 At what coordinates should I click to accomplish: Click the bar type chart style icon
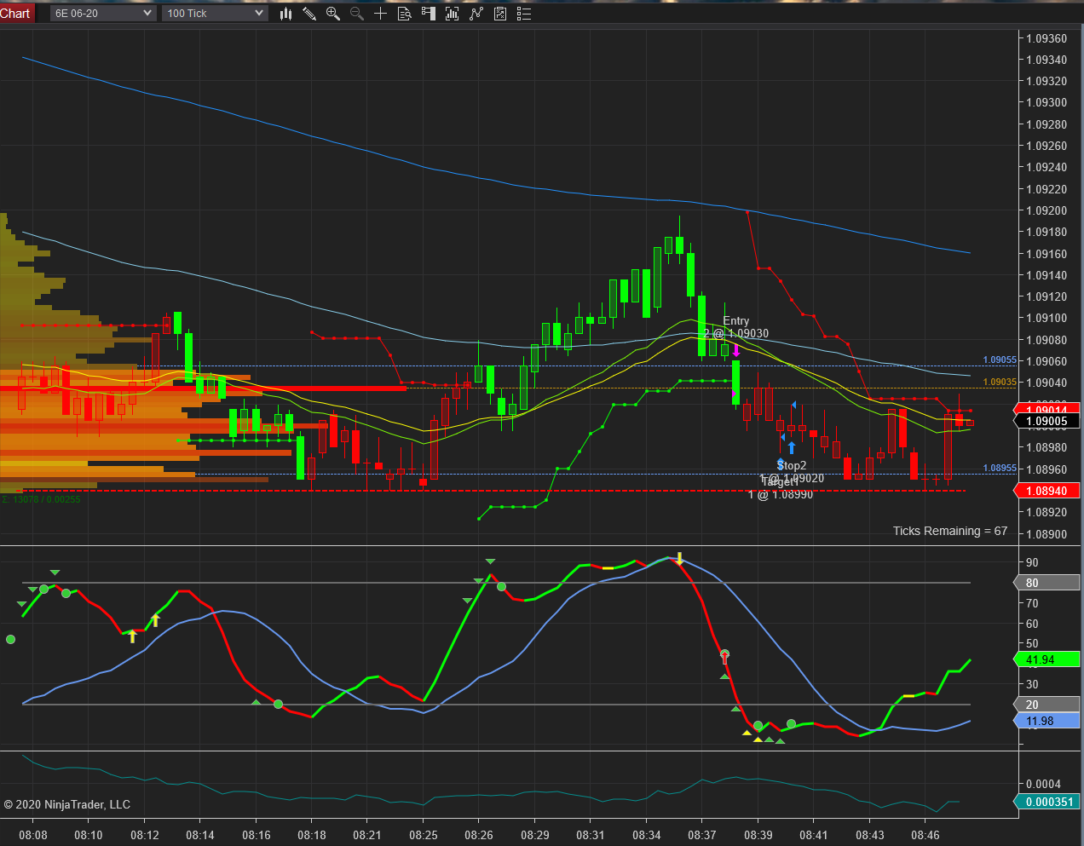point(285,14)
